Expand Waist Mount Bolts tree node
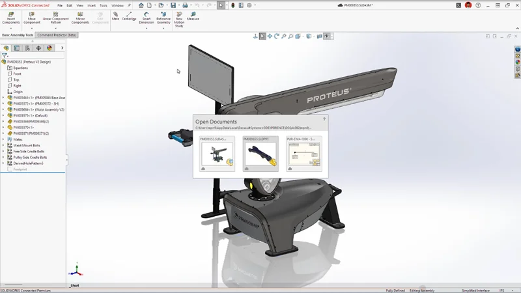 point(3,145)
